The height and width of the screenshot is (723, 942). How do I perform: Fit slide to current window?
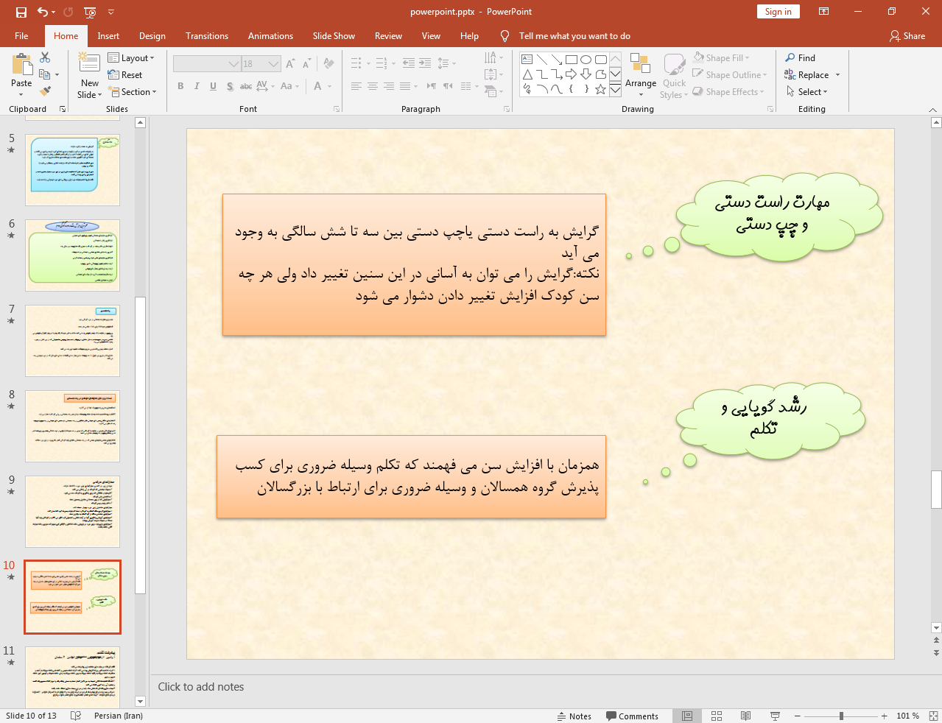tap(933, 716)
